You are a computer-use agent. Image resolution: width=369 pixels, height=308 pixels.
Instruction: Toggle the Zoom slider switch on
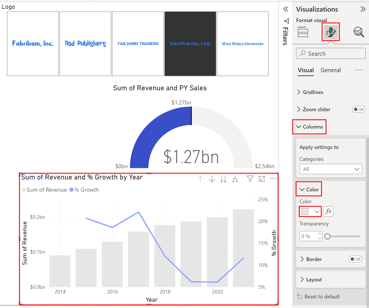pyautogui.click(x=359, y=109)
